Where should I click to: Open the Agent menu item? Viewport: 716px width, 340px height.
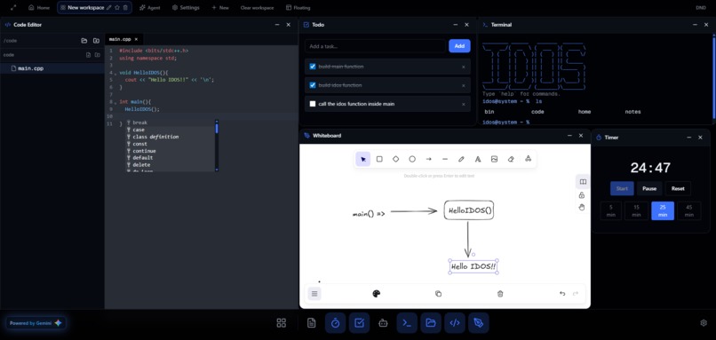pos(150,8)
